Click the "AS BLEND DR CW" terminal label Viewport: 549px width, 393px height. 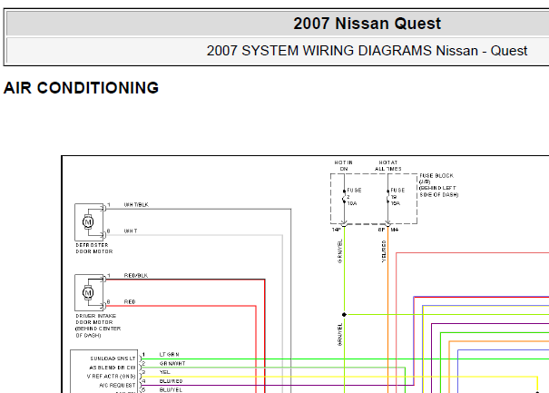click(x=113, y=368)
